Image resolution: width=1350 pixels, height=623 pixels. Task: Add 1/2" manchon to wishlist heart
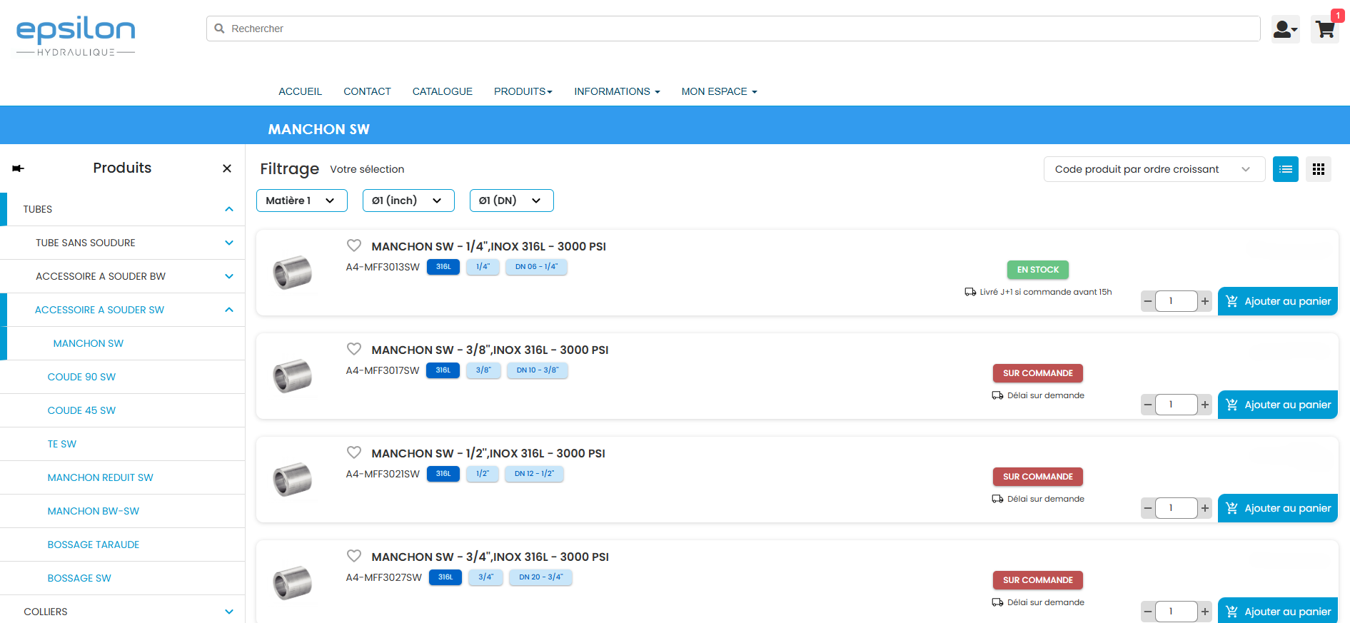click(x=354, y=452)
